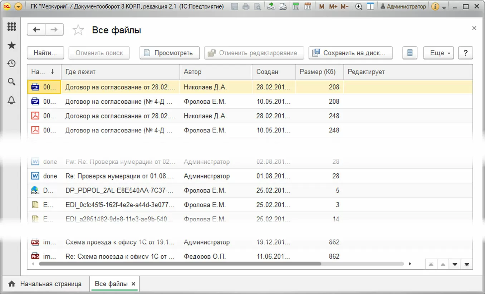Click the get link icon in title bar
The image size is (485, 294).
point(271,6)
